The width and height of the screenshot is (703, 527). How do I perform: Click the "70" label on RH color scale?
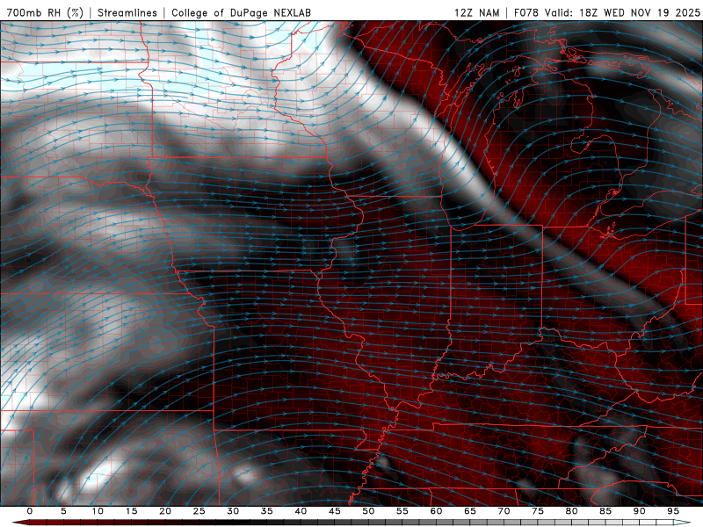[x=504, y=511]
